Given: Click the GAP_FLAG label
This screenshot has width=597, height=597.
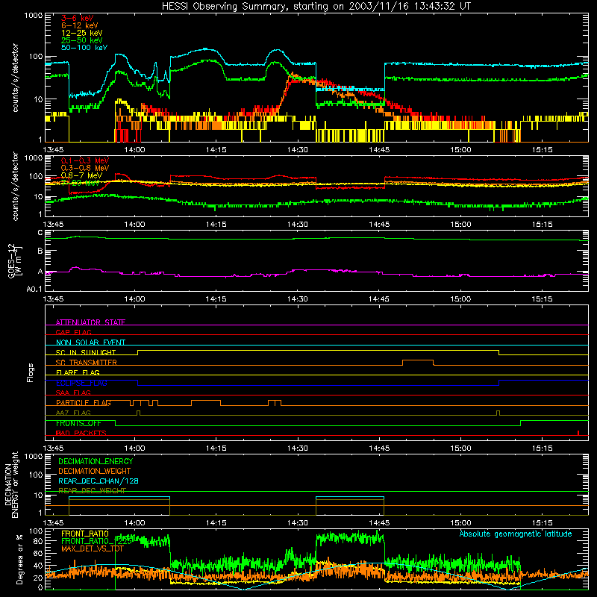Looking at the screenshot, I should (73, 332).
